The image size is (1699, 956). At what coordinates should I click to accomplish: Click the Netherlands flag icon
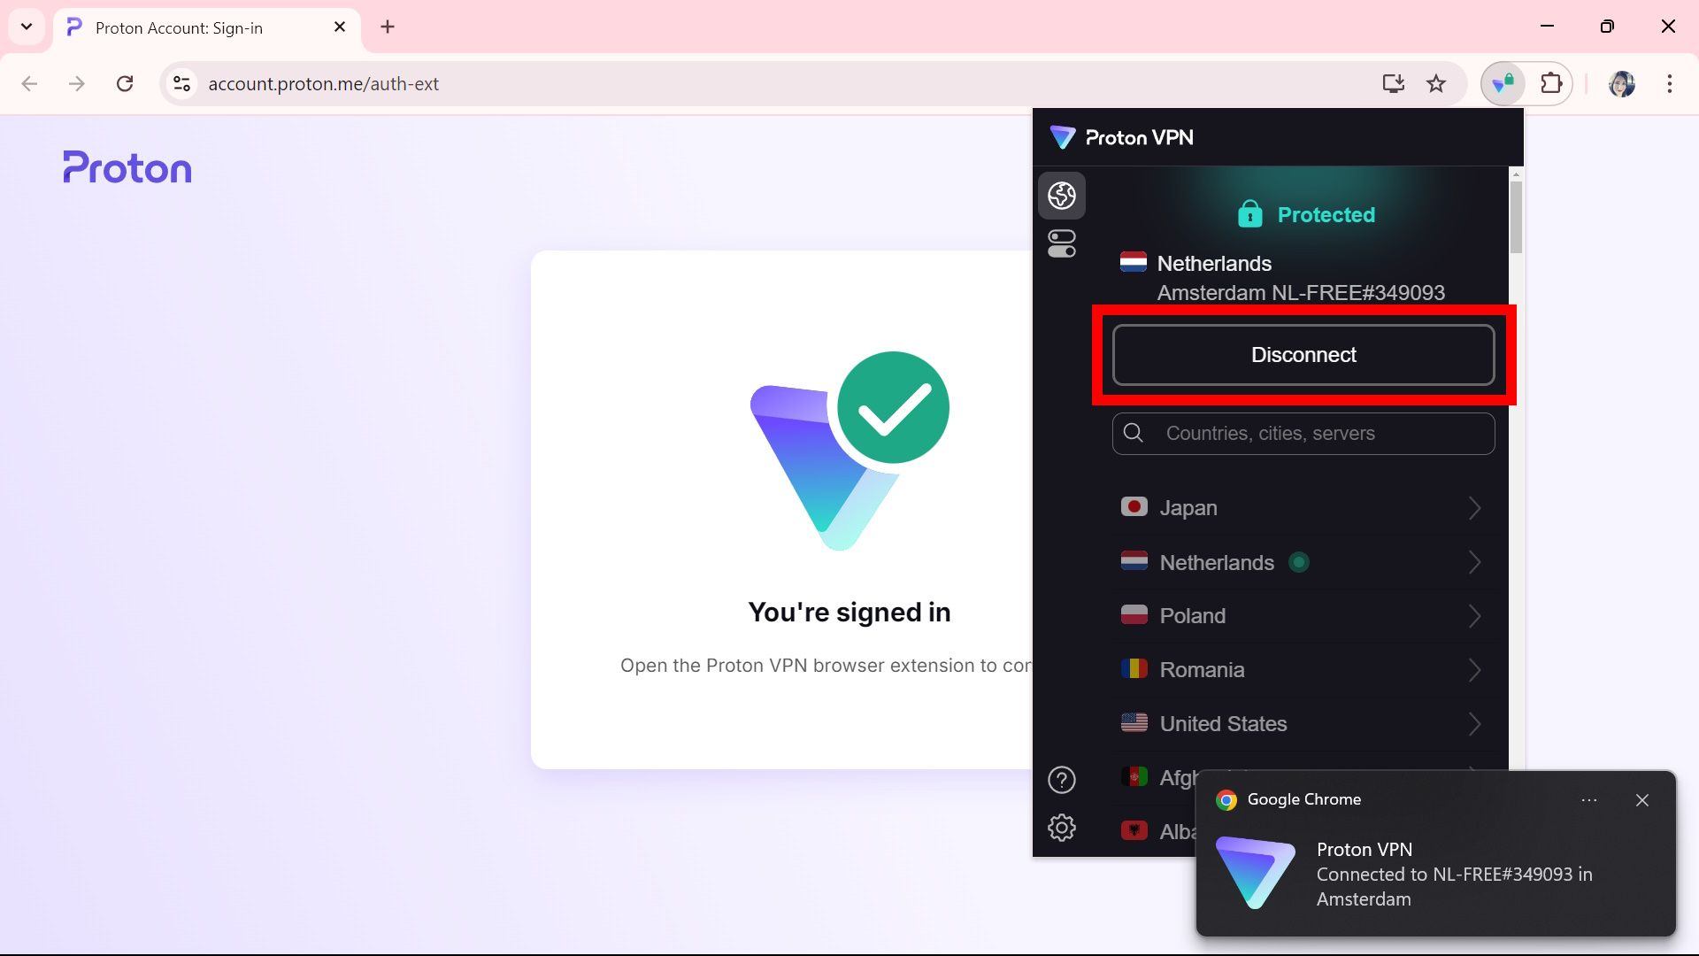point(1133,561)
